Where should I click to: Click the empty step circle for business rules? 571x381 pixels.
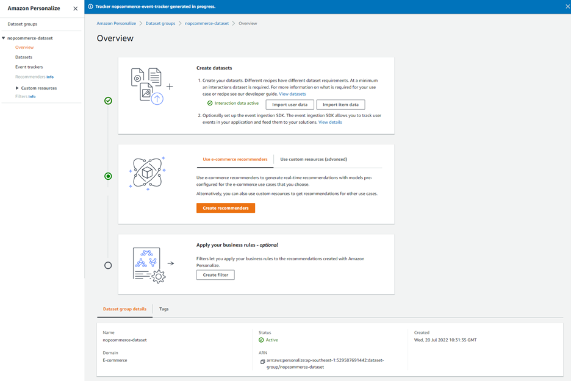(x=108, y=265)
